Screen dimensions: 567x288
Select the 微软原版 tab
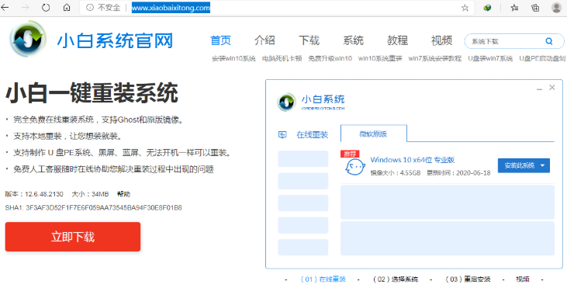pyautogui.click(x=374, y=134)
